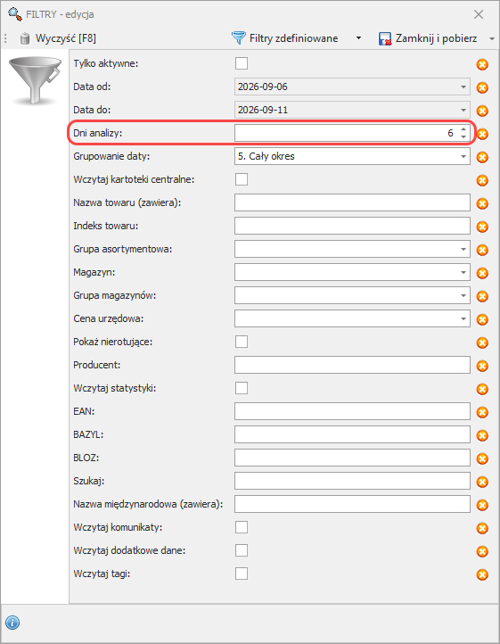Click into the Nazwa towaru (zawiera) field
The image size is (500, 644).
(x=352, y=202)
